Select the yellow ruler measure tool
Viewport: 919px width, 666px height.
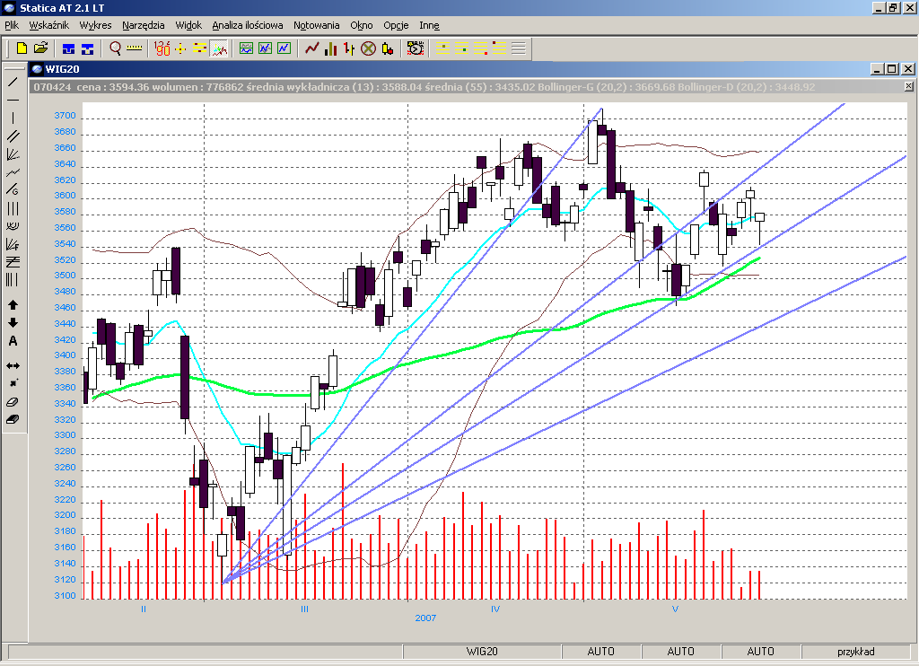pyautogui.click(x=135, y=48)
